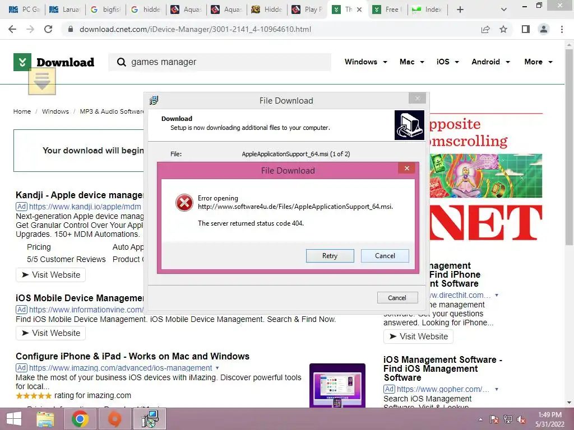Switch to the Free browser tab
Viewport: 574px width, 430px height.
point(387,10)
